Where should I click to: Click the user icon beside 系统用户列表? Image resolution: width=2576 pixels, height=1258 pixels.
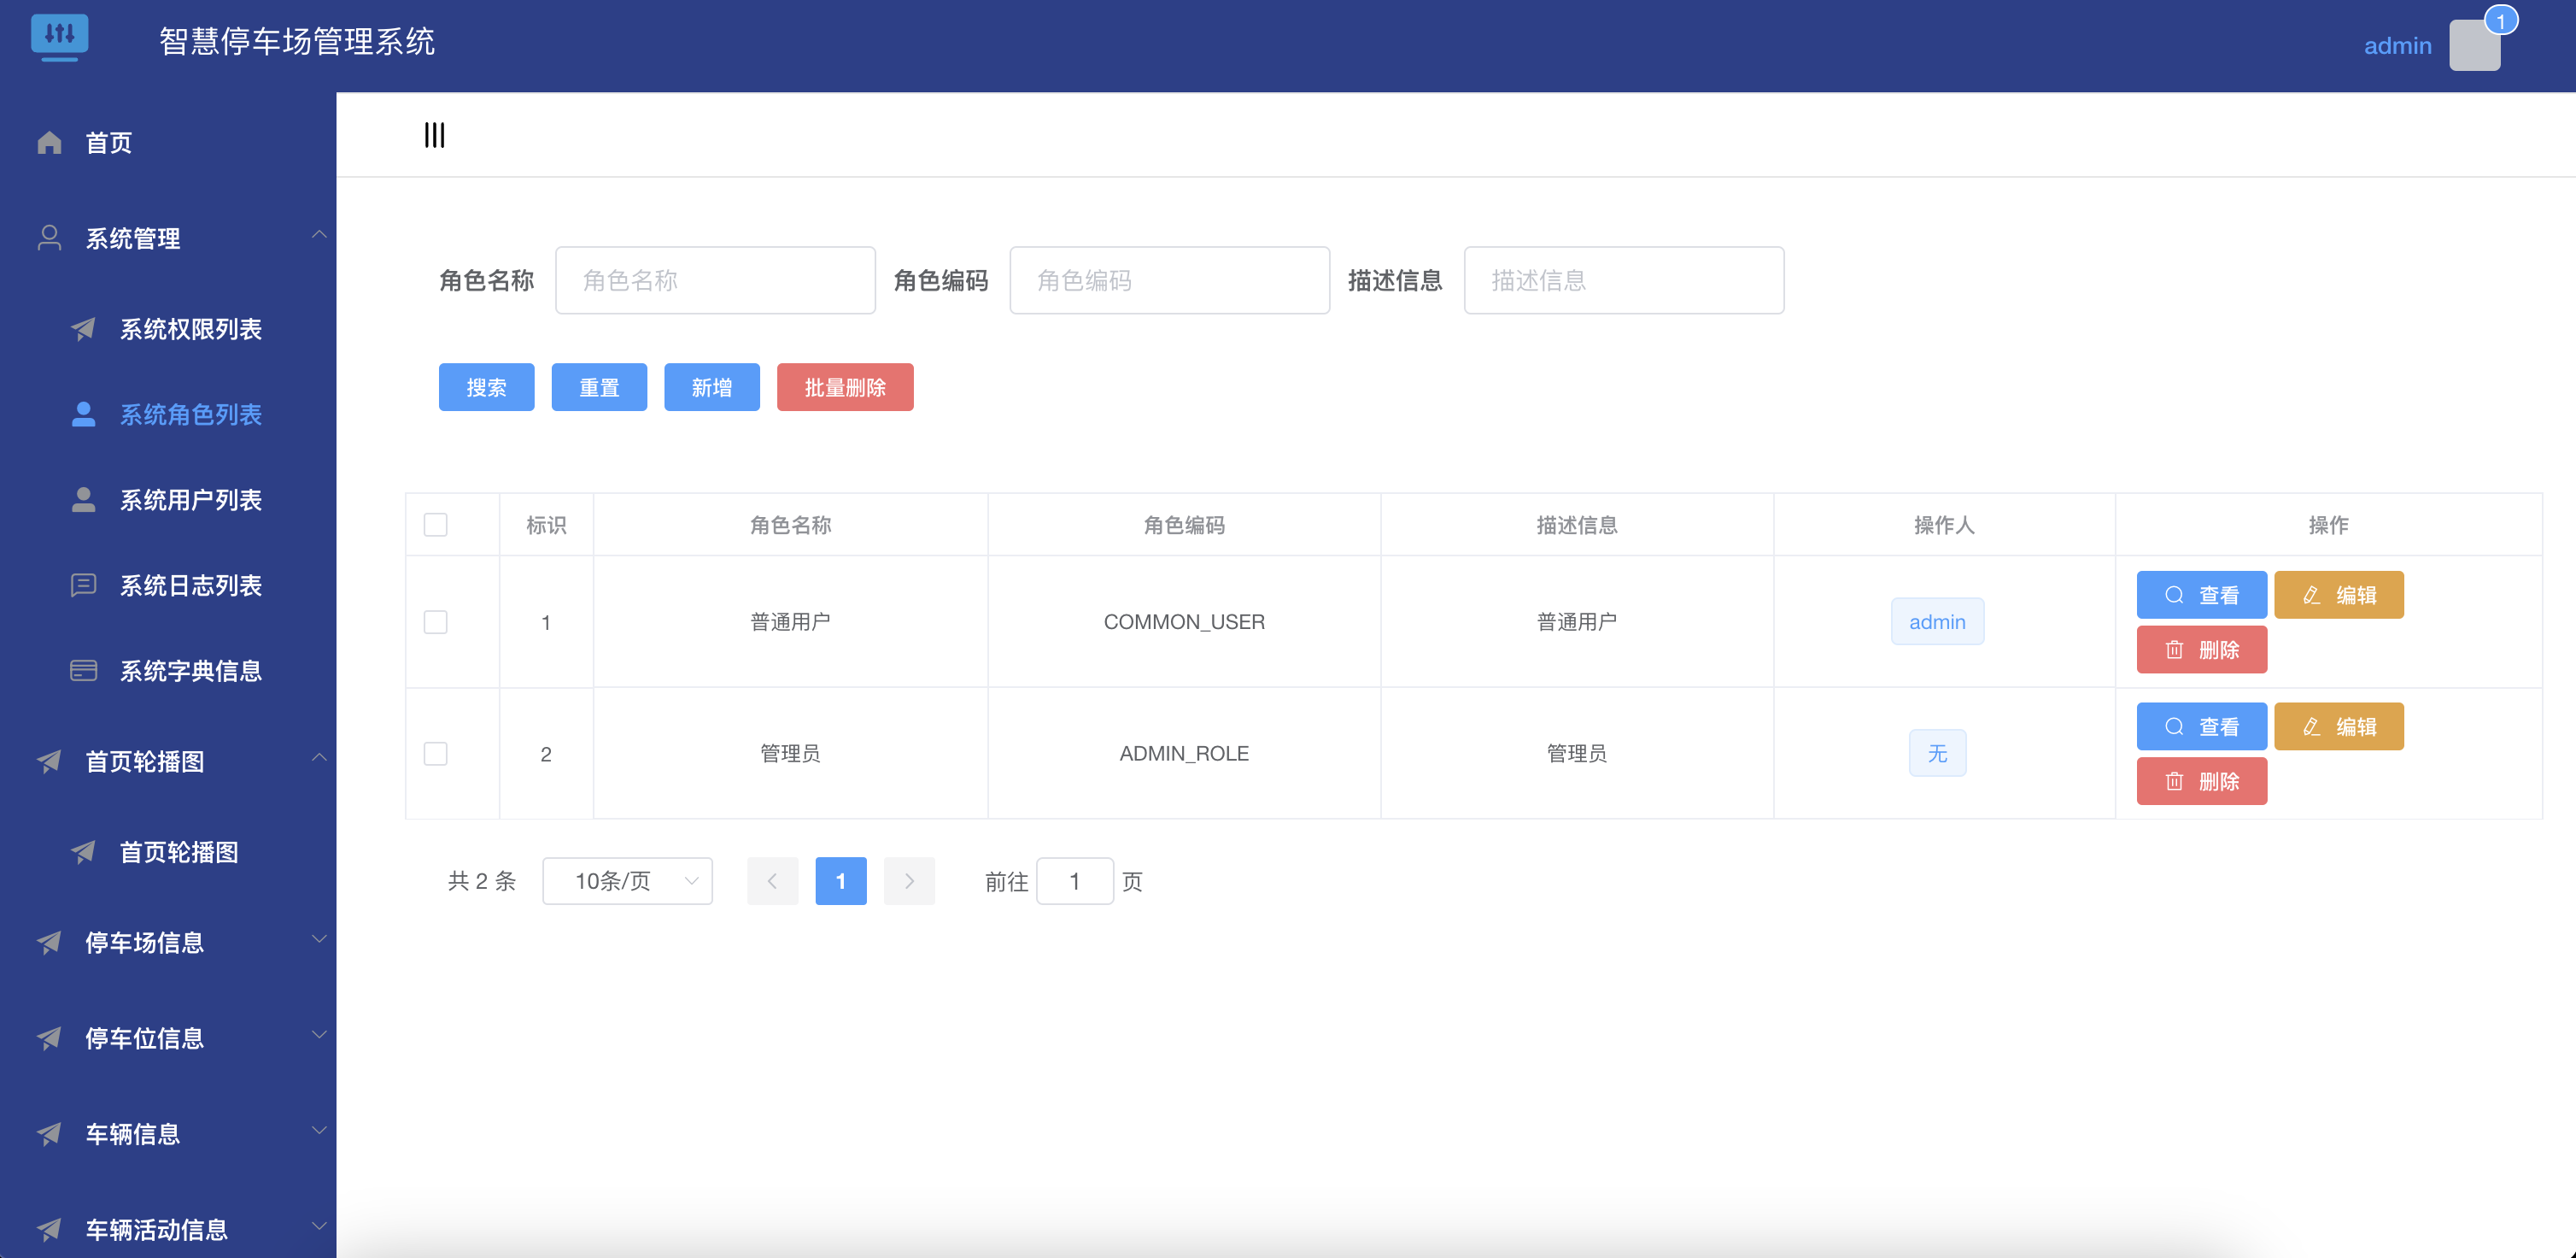pyautogui.click(x=83, y=499)
